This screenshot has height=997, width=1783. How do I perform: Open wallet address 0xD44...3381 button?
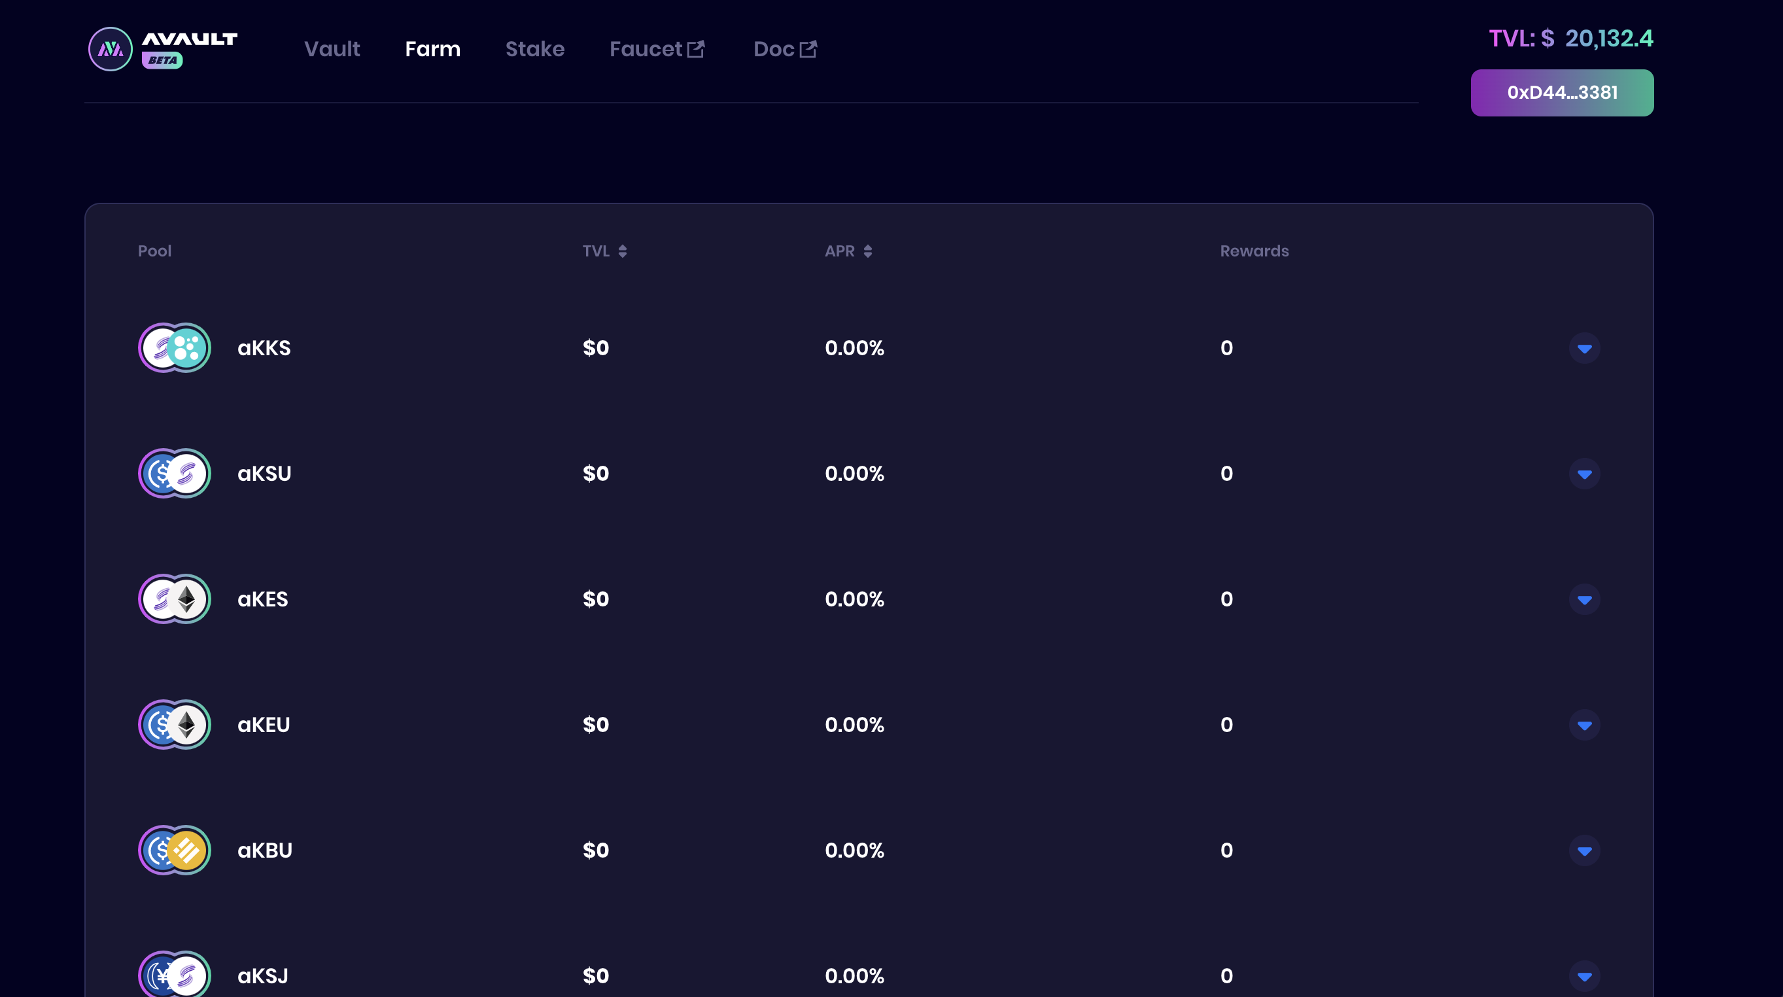click(x=1561, y=93)
